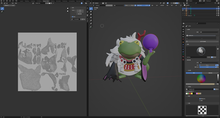The width and height of the screenshot is (220, 118).
Task: Switch to the Animation workspace tab
Action: coord(58,1)
